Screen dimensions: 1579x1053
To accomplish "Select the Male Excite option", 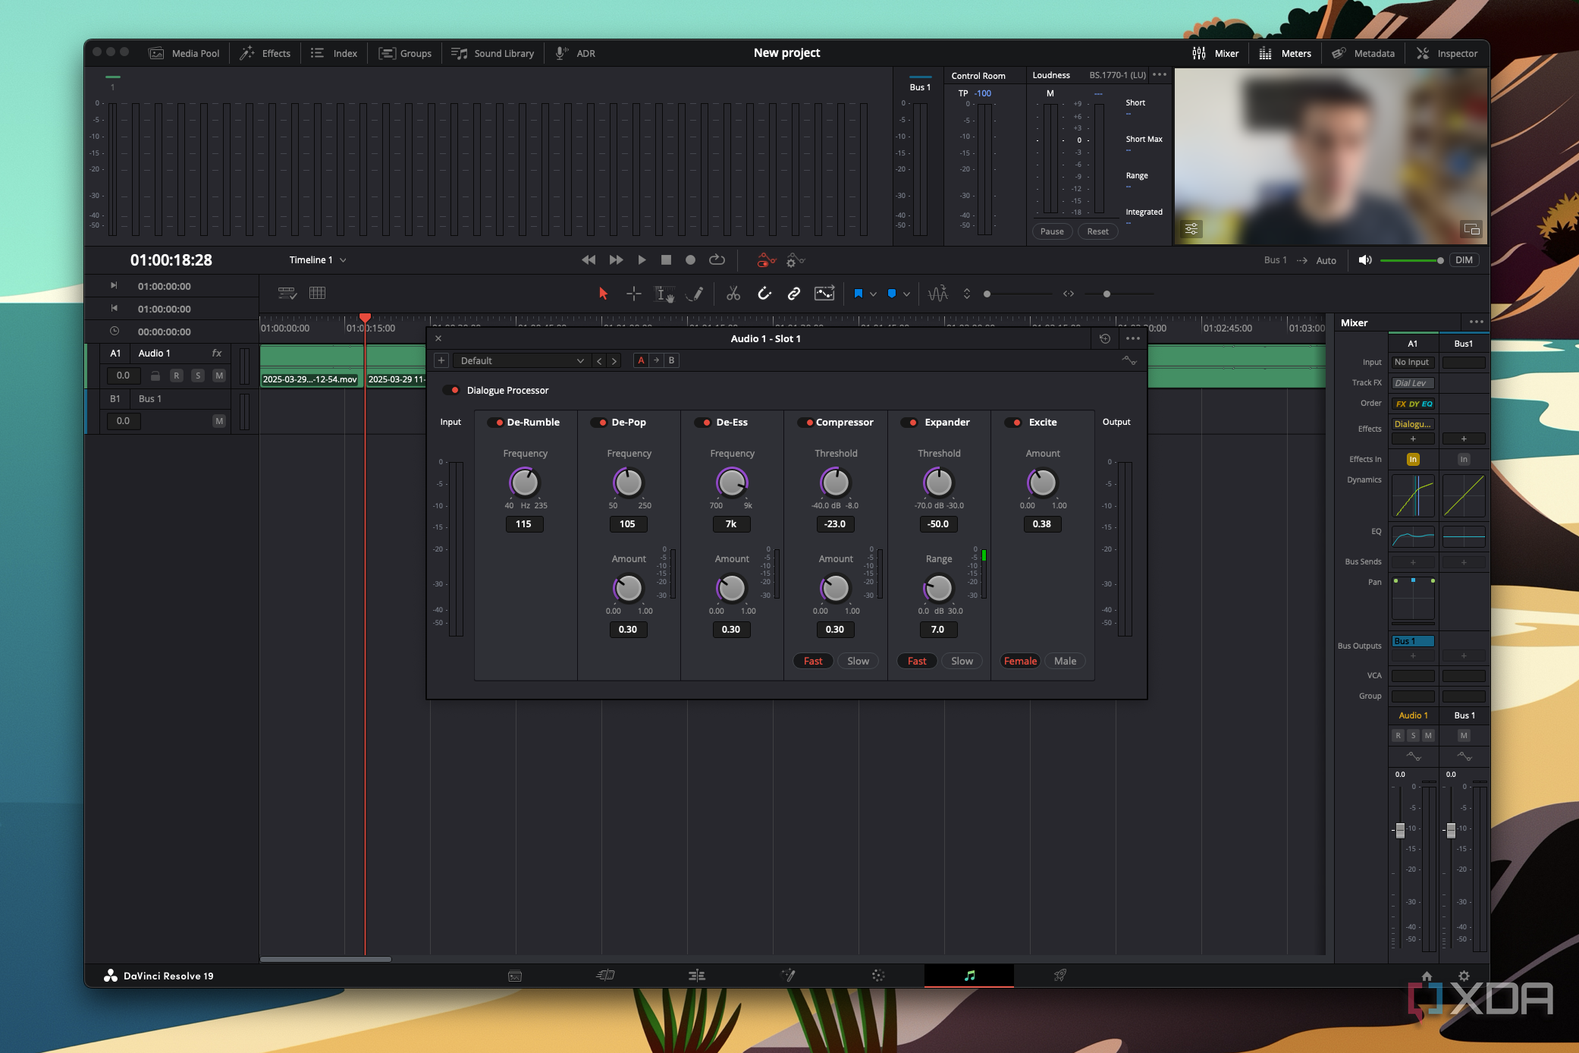I will pos(1065,662).
